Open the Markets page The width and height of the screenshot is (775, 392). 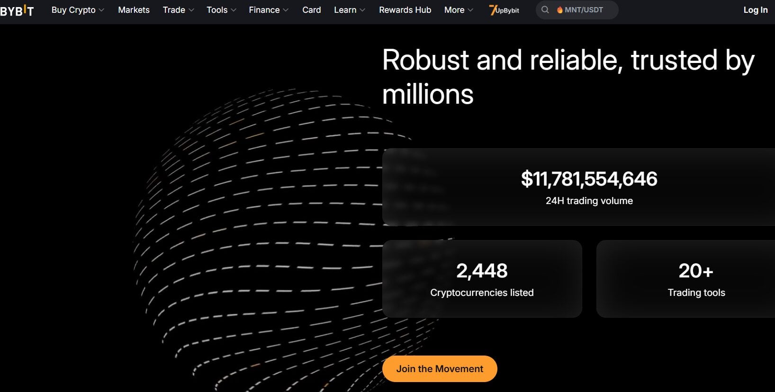(134, 9)
